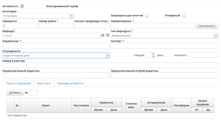This screenshot has height=121, width=221.
Task: Check the Резервный checkbox
Action: [x=183, y=16]
